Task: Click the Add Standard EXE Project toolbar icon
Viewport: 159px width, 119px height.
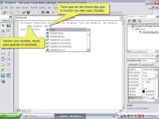Action: (4, 12)
